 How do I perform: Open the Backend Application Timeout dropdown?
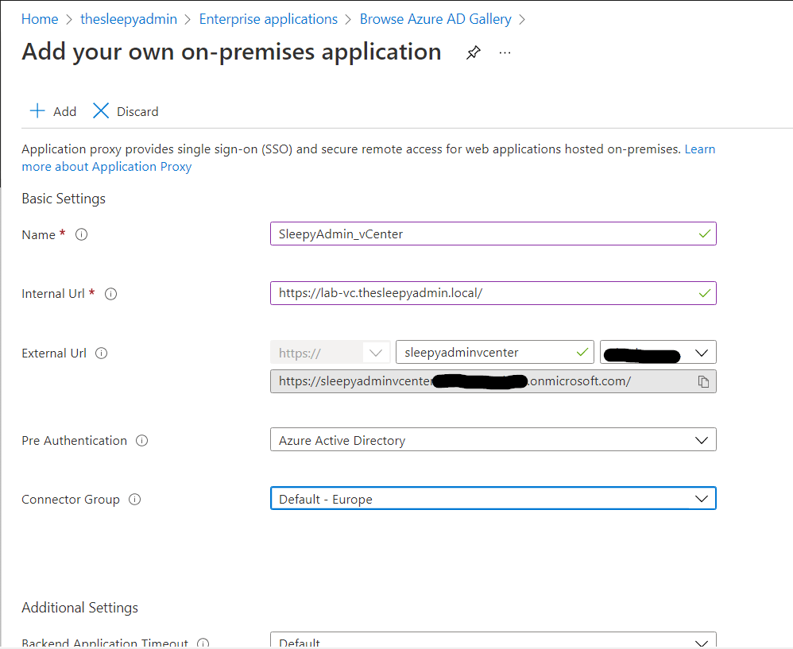point(493,642)
